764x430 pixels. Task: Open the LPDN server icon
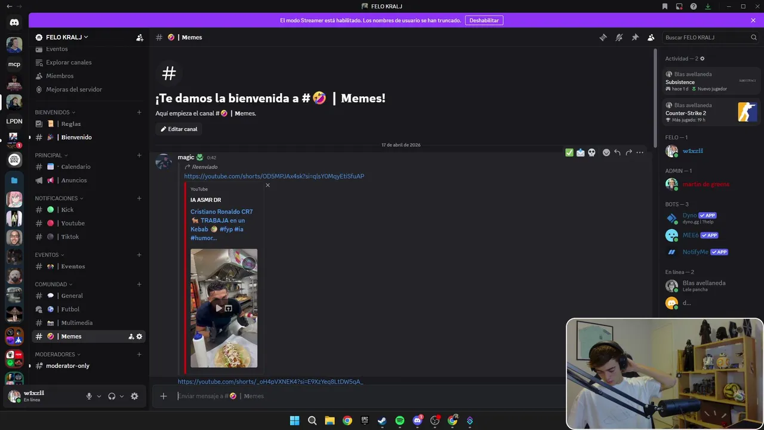(x=14, y=121)
